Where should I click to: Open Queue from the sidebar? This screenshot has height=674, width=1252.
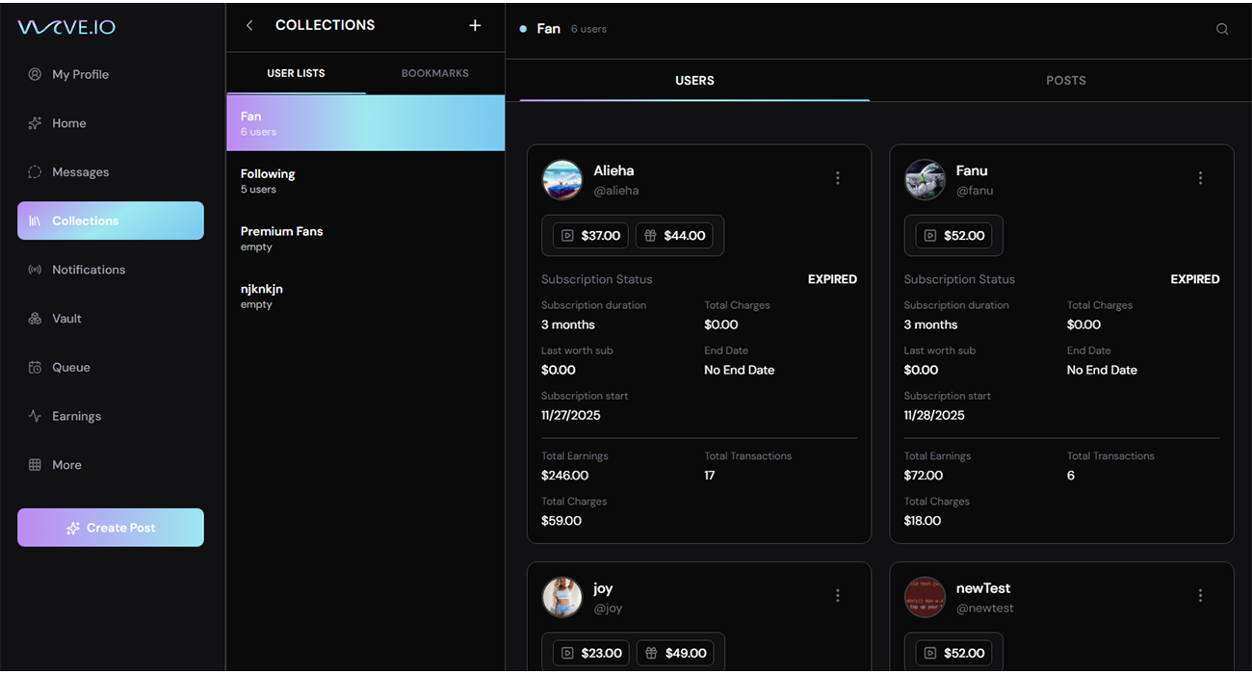click(70, 368)
